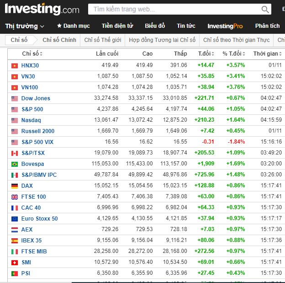Click the Cao column header
Image resolution: width=285 pixels, height=283 pixels.
click(x=148, y=54)
